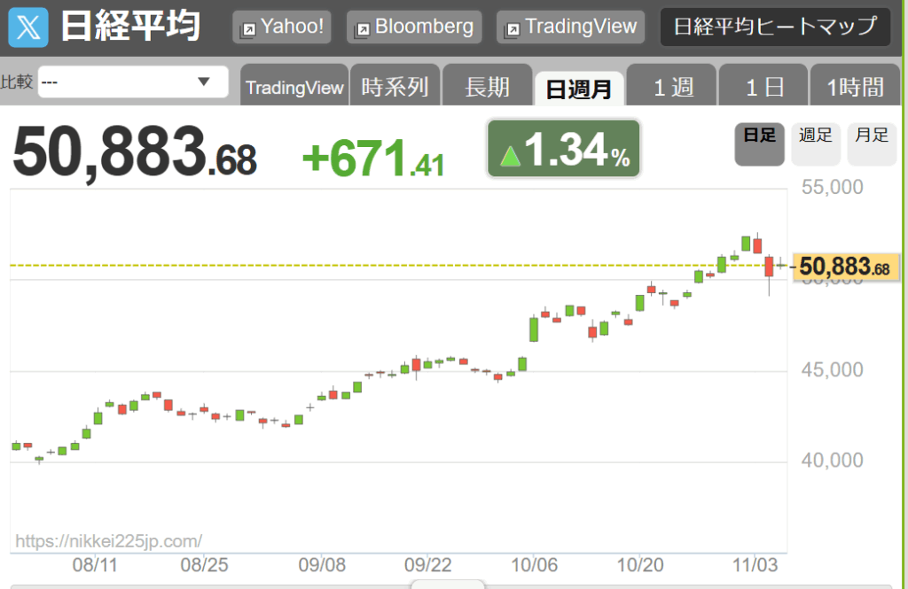Click the X (Twitter) share icon
908x589 pixels.
pyautogui.click(x=28, y=27)
